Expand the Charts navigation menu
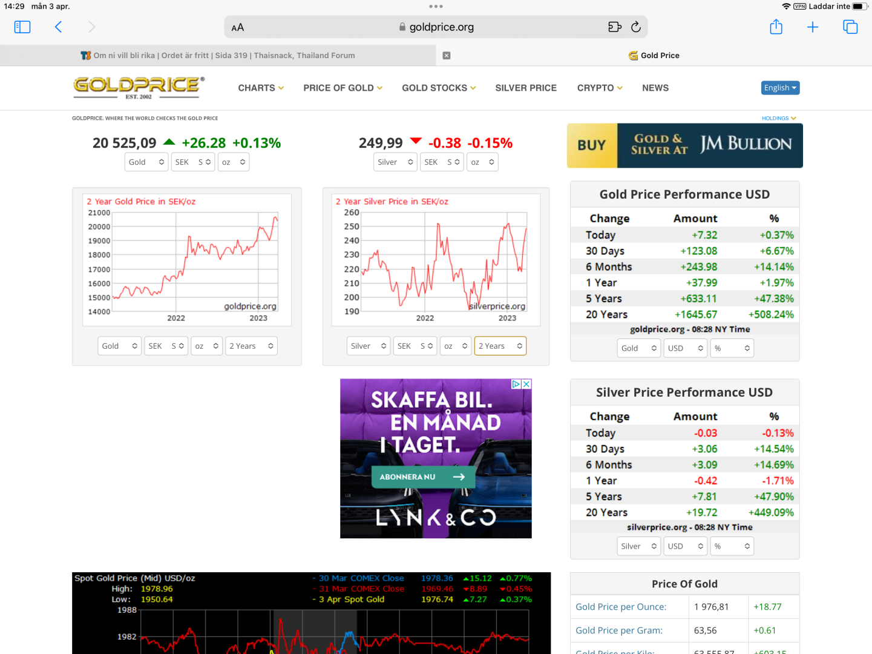 click(261, 88)
